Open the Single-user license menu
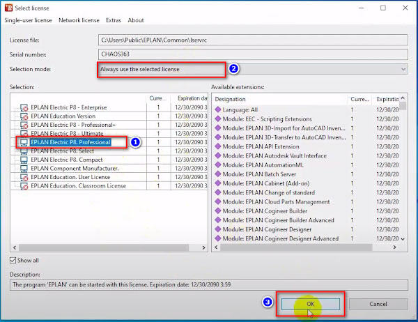Screen dimensions: 418x322 (28, 20)
